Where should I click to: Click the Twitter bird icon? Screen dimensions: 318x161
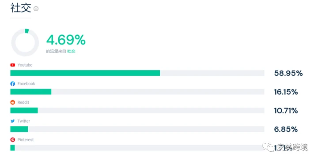pyautogui.click(x=12, y=121)
